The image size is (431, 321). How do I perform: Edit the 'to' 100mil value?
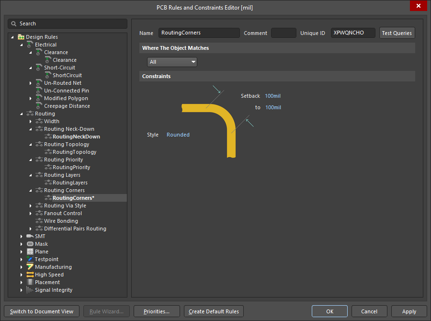point(273,107)
